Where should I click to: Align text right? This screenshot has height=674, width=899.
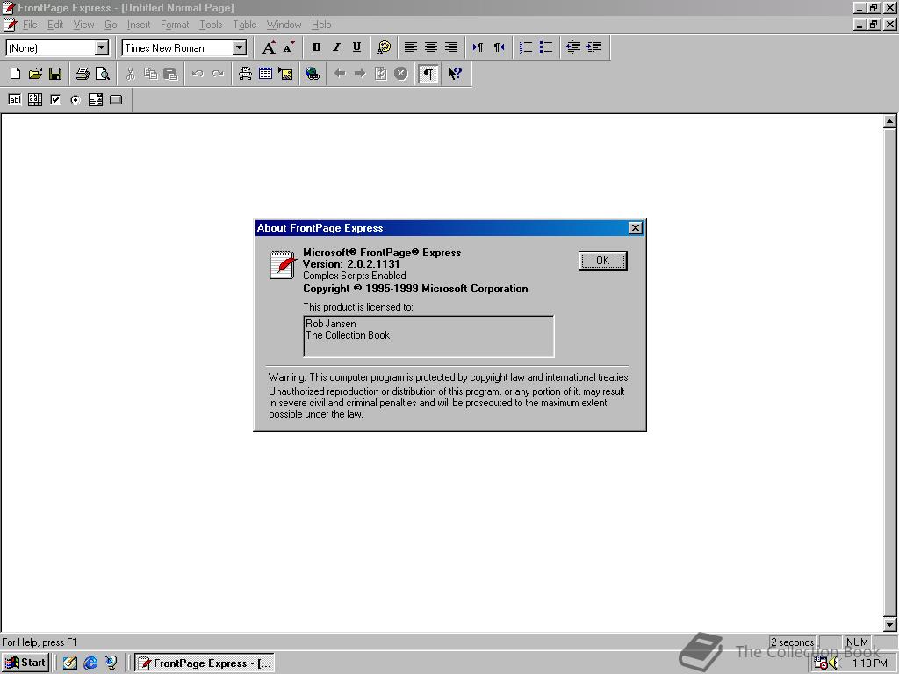tap(451, 47)
